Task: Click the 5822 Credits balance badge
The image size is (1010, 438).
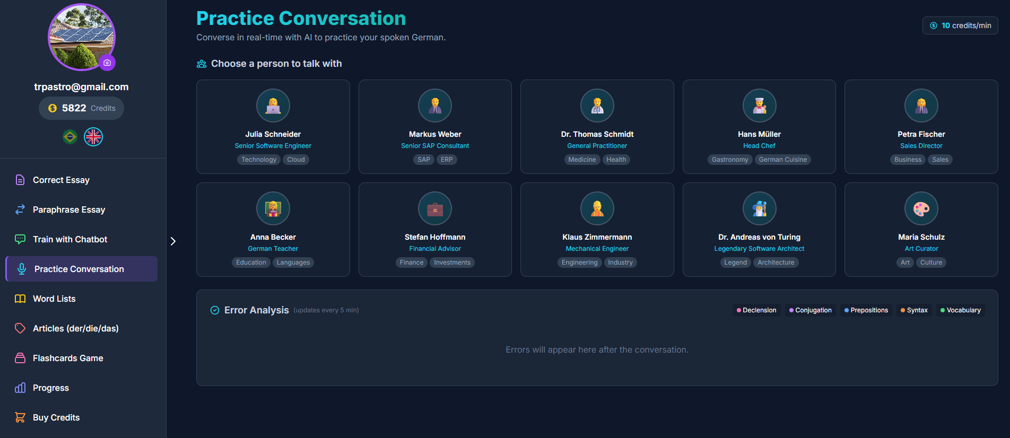Action: point(81,108)
